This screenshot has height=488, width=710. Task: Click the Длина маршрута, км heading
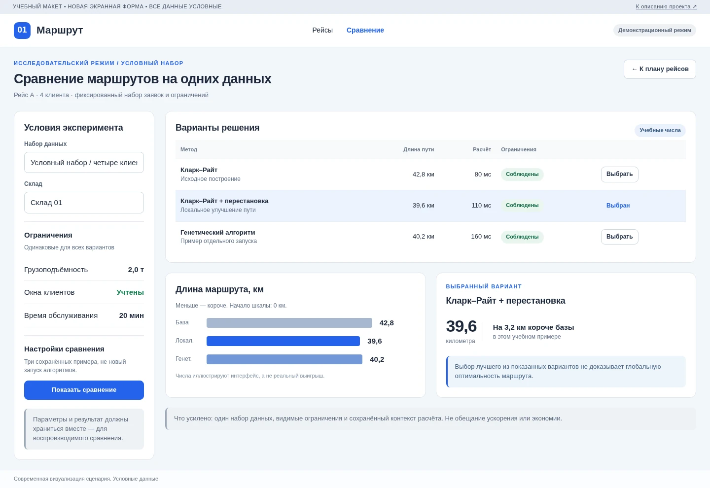click(x=219, y=289)
